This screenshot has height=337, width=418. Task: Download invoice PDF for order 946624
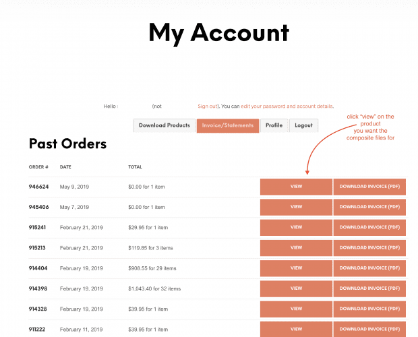point(369,187)
